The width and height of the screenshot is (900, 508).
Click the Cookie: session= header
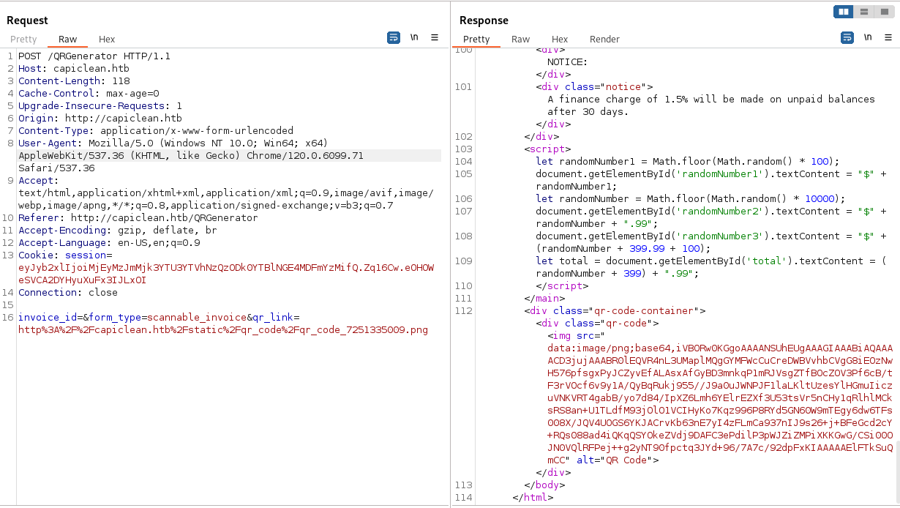(x=65, y=255)
